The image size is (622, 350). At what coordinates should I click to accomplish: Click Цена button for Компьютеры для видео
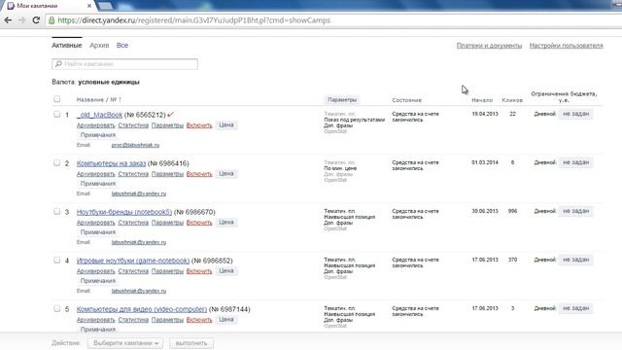226,320
